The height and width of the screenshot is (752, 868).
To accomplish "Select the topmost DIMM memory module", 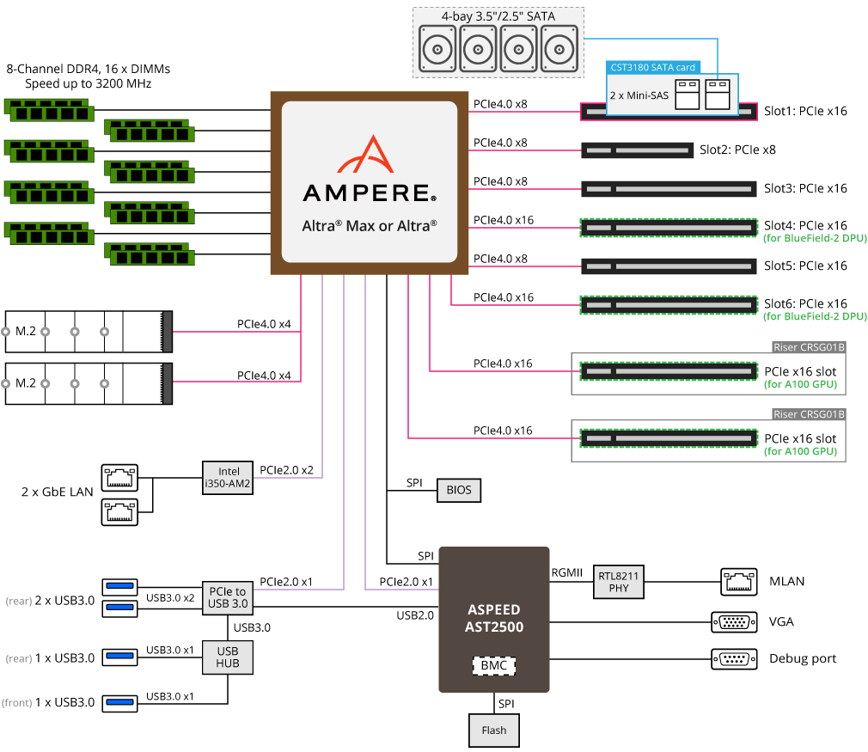I will [49, 110].
